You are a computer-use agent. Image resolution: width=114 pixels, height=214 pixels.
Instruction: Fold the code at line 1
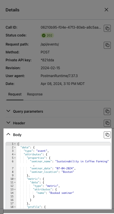pos(15,144)
